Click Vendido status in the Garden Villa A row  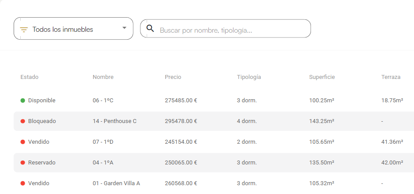pyautogui.click(x=39, y=183)
